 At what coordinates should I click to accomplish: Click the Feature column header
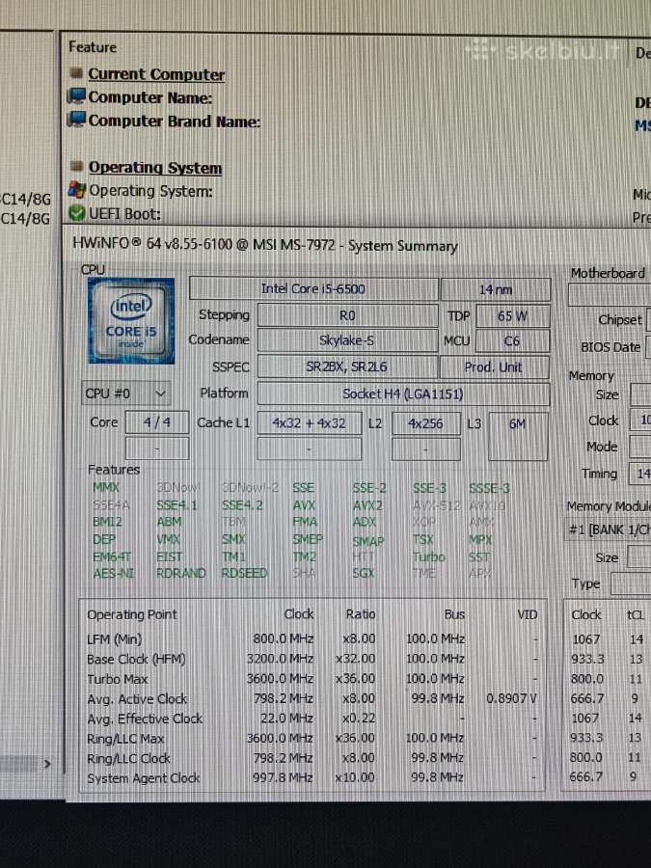[x=93, y=47]
